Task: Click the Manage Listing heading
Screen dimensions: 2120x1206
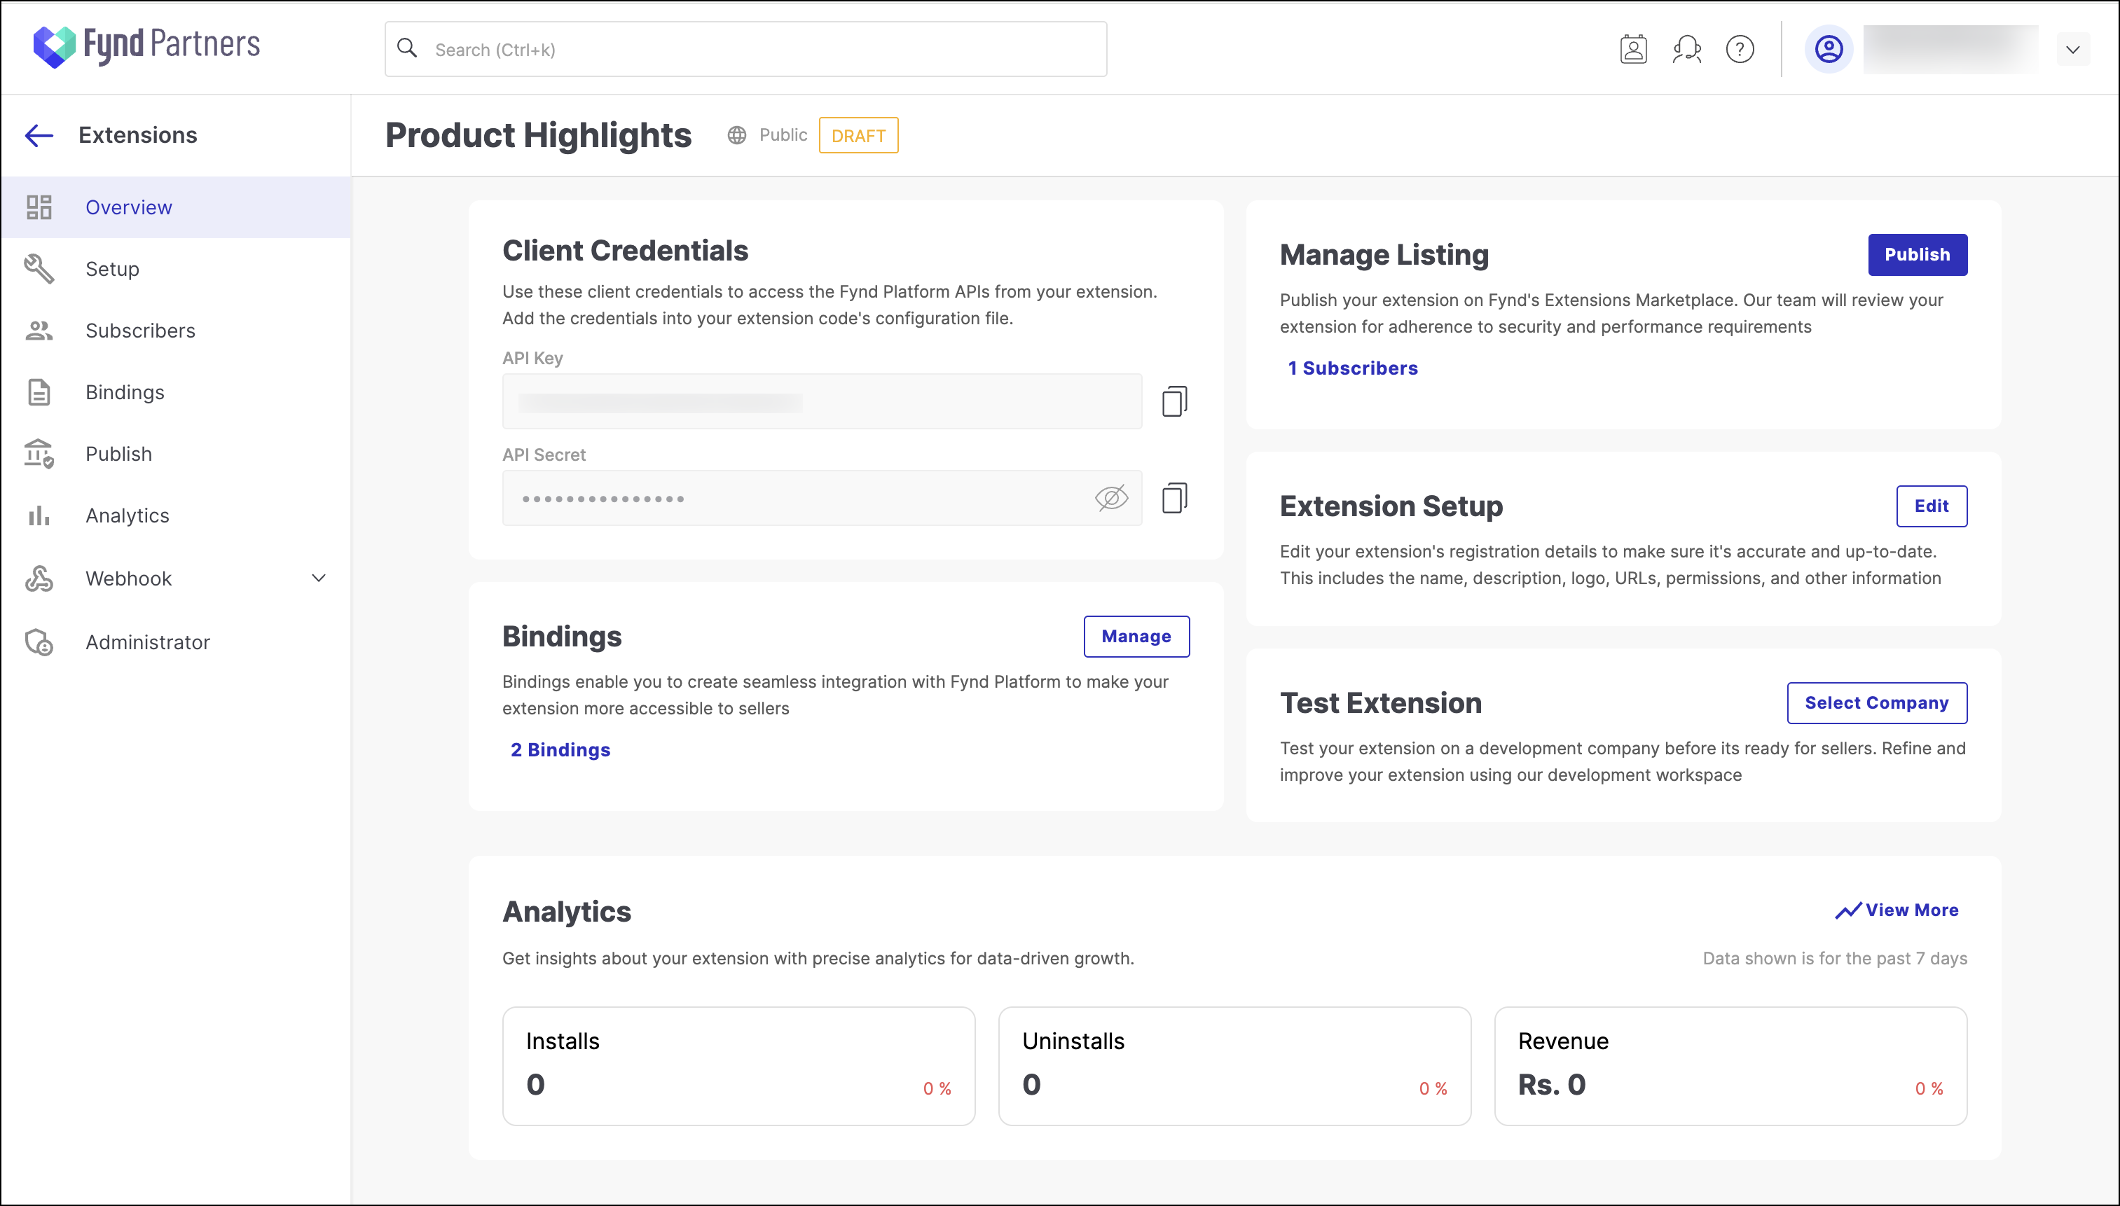Action: [x=1384, y=254]
